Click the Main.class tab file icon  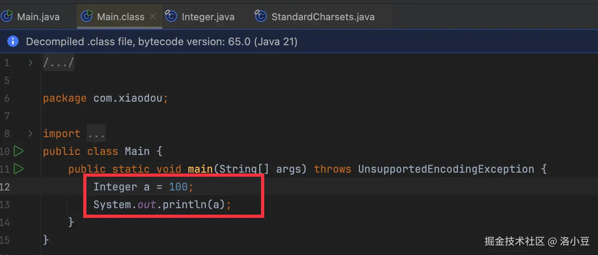pyautogui.click(x=87, y=17)
